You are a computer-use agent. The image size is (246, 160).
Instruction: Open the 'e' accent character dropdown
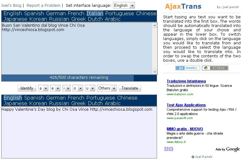(x=55, y=88)
